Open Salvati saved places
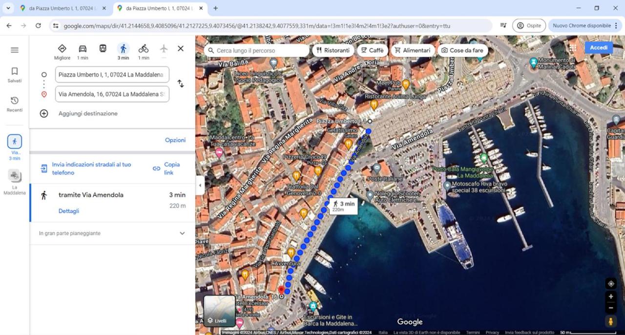 coord(15,75)
